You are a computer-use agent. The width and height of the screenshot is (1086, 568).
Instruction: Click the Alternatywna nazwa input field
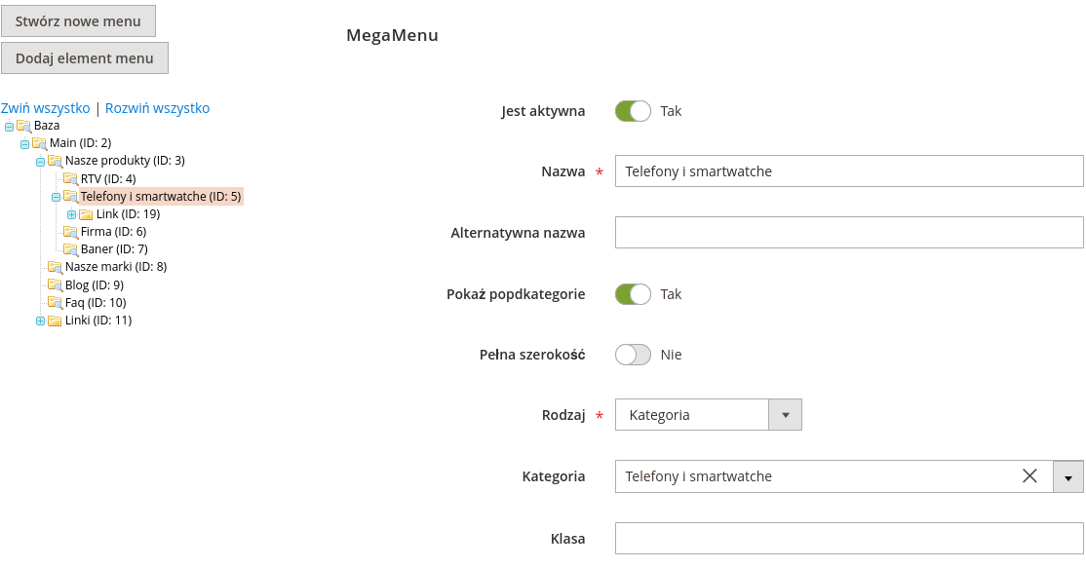[x=849, y=233]
